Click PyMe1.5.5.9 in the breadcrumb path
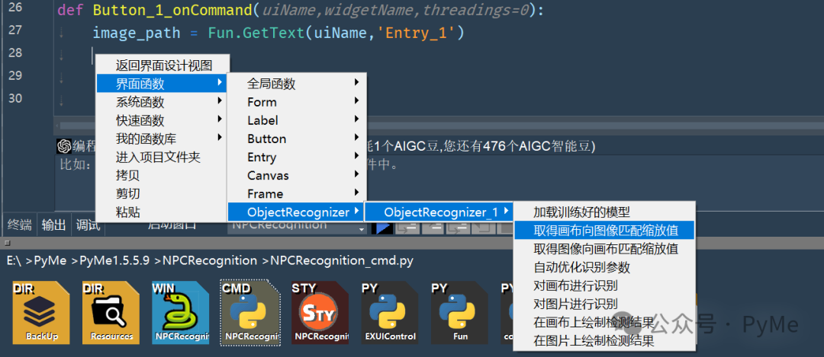824x357 pixels. click(x=114, y=260)
